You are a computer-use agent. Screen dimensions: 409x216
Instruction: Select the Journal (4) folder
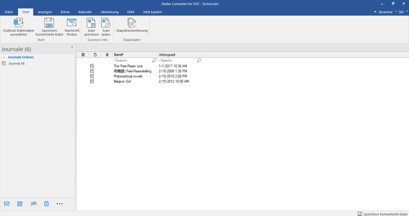[16, 63]
